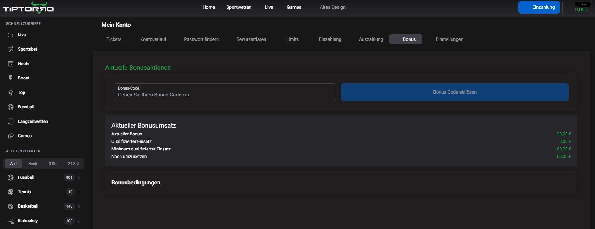Image resolution: width=595 pixels, height=229 pixels.
Task: Click the Boost lightning bolt icon
Action: pyautogui.click(x=11, y=78)
